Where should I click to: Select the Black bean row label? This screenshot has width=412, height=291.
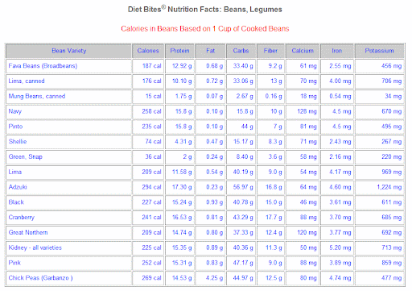[x=16, y=202]
